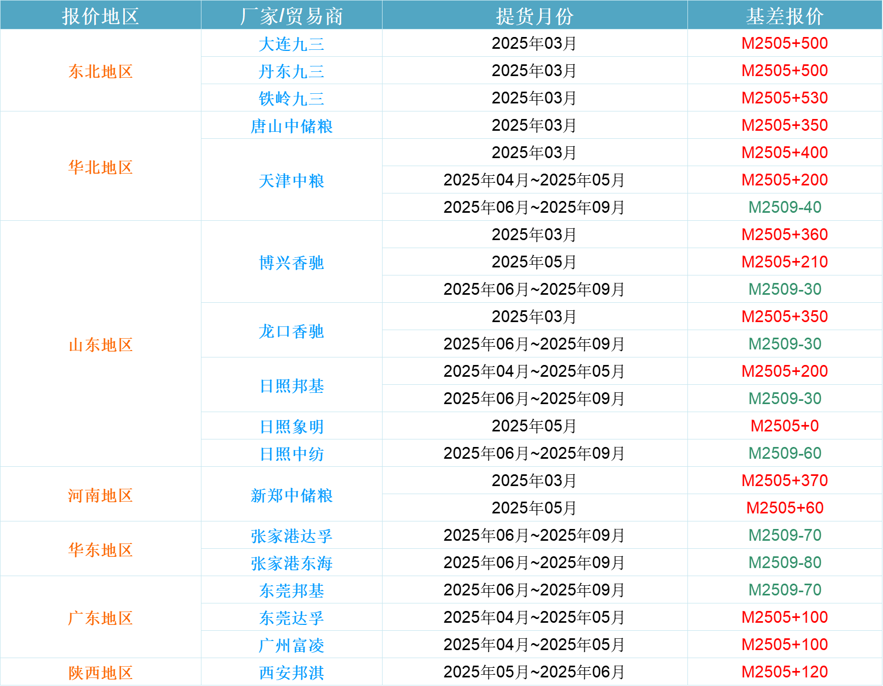Click the M2505+0 basis quote
Screen dimensions: 883x686
pyautogui.click(x=784, y=426)
